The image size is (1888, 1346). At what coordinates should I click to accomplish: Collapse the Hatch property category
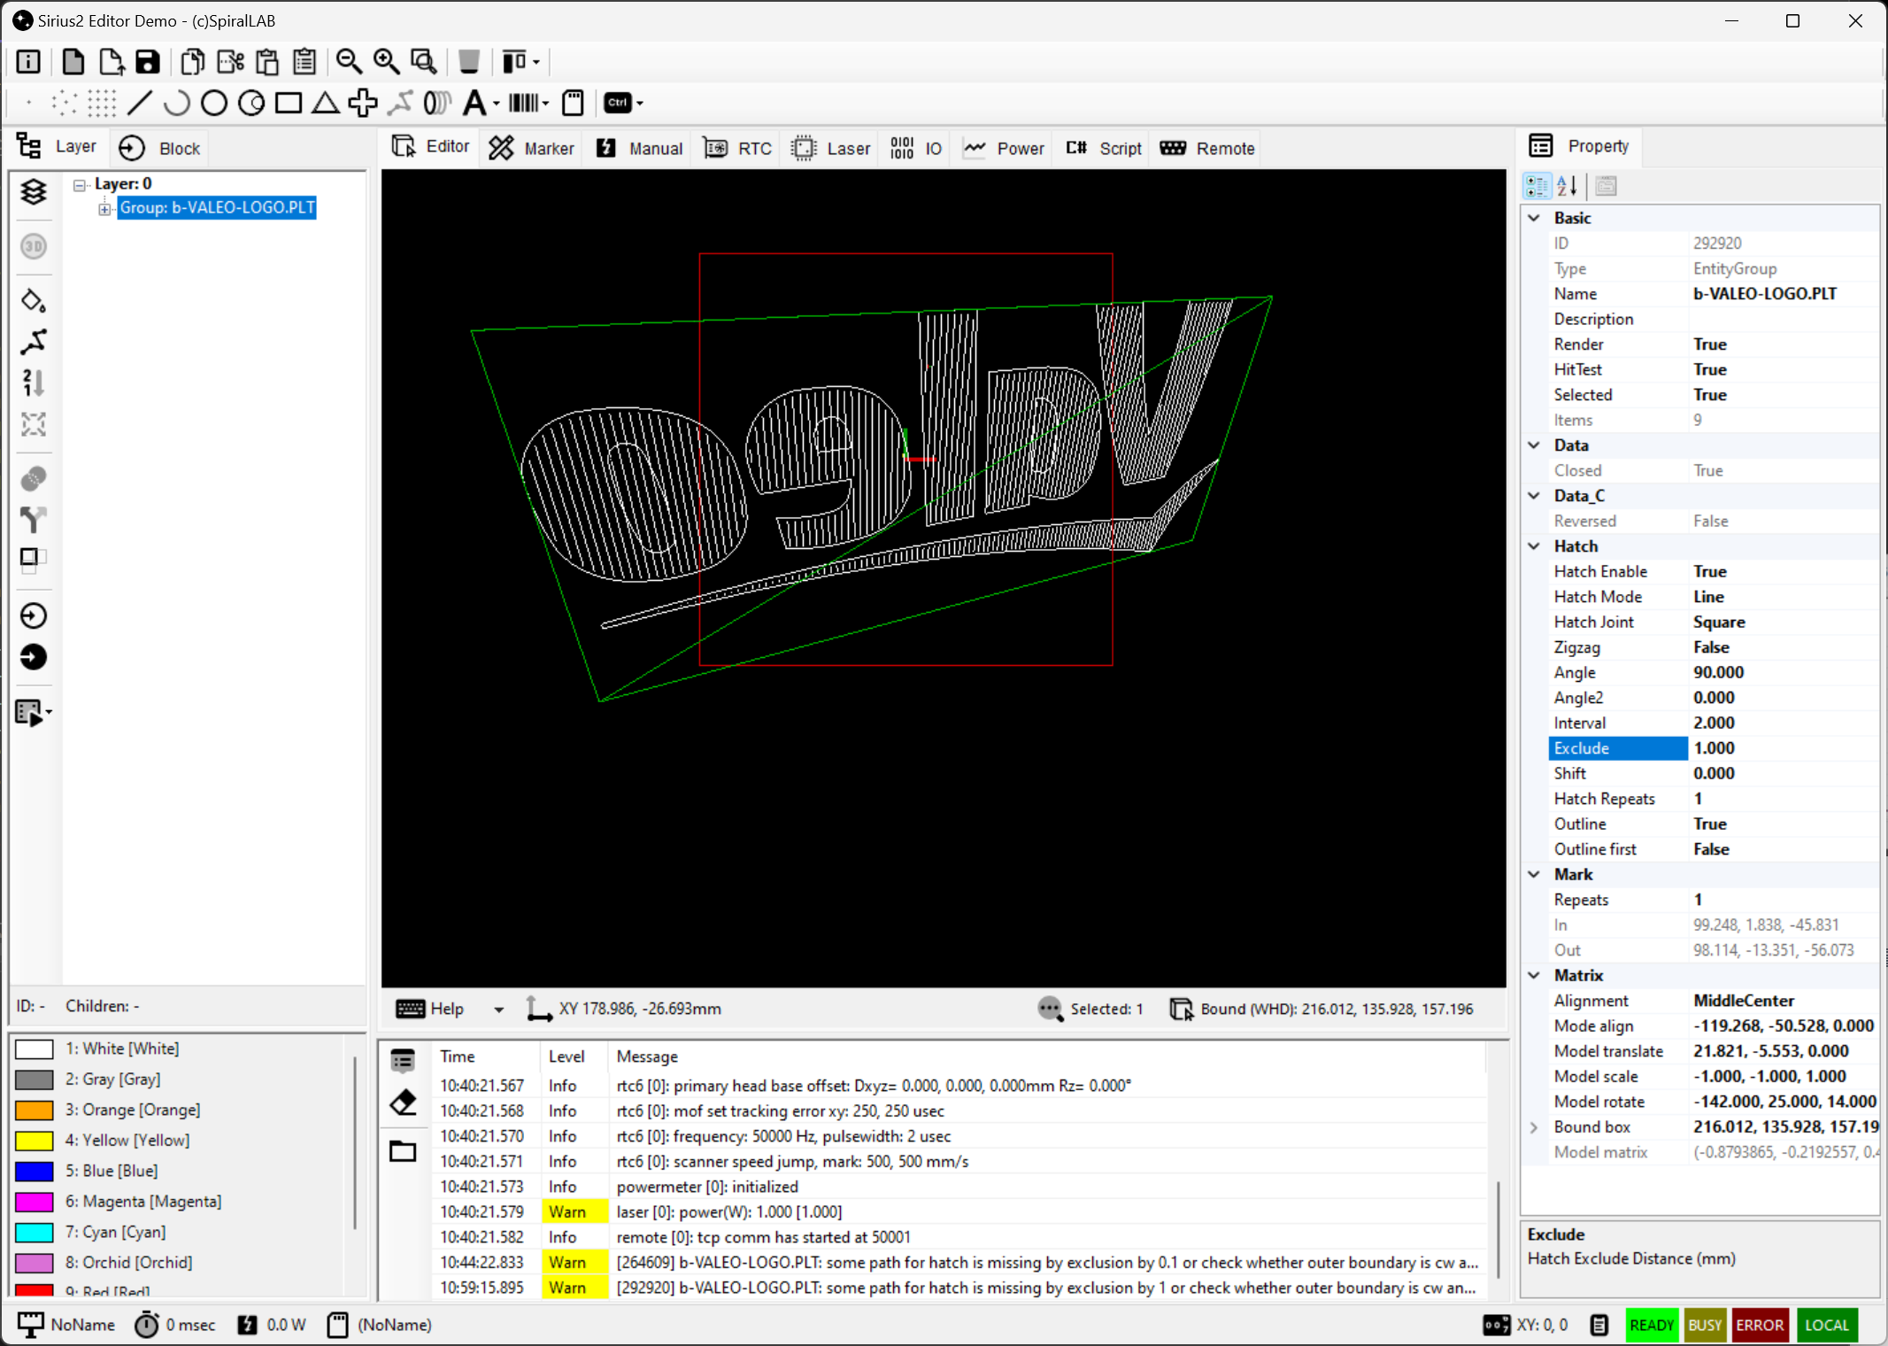click(x=1535, y=546)
